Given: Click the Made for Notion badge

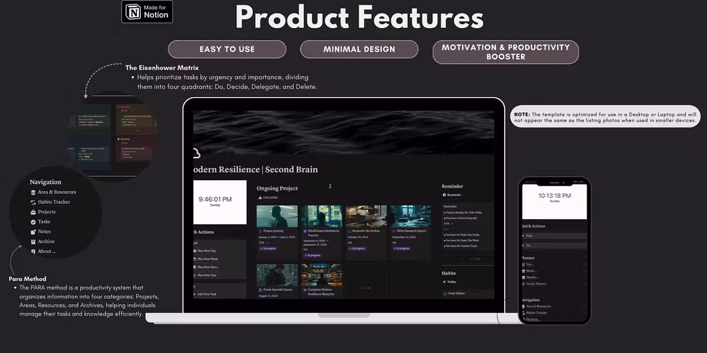Looking at the screenshot, I should point(147,12).
